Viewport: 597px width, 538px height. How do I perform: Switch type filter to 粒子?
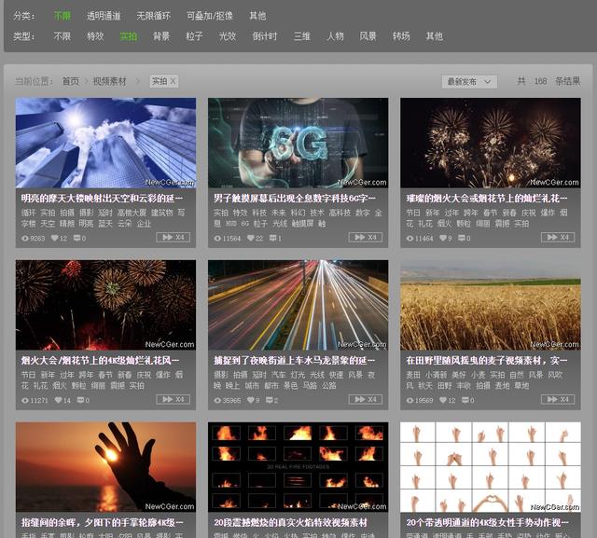pyautogui.click(x=194, y=36)
